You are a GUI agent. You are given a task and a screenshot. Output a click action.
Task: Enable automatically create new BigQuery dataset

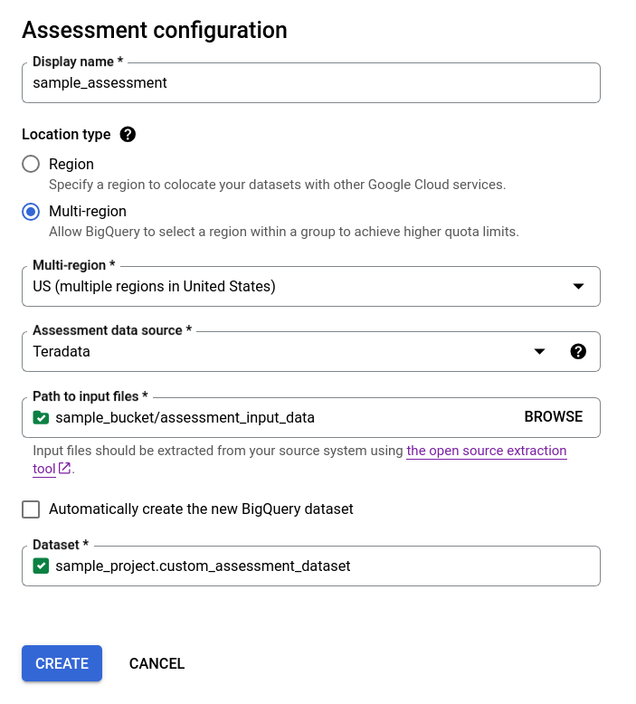[31, 509]
